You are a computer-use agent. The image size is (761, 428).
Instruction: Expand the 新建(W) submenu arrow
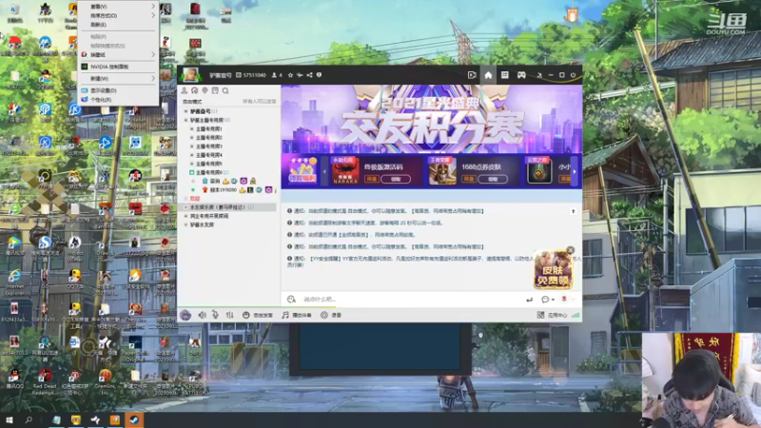pyautogui.click(x=153, y=78)
